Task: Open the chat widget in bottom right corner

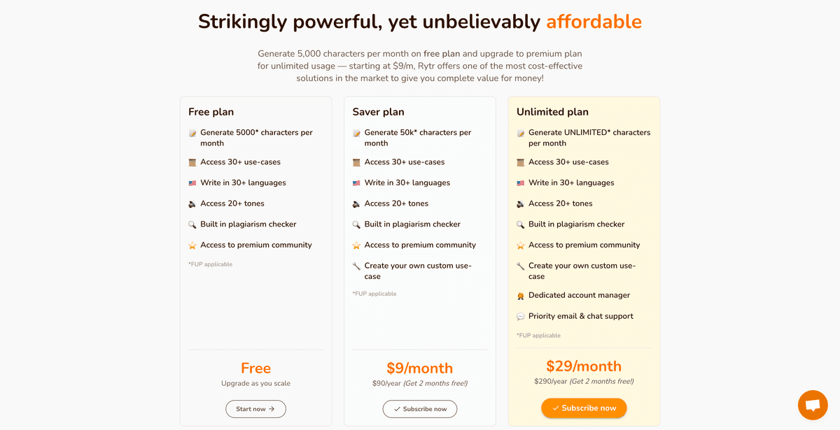Action: pyautogui.click(x=813, y=404)
